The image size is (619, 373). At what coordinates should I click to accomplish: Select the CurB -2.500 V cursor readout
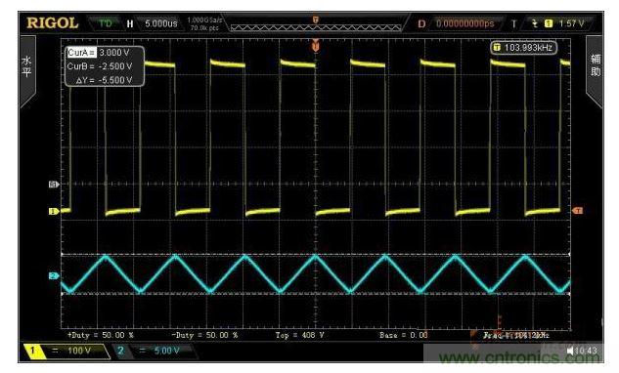100,66
